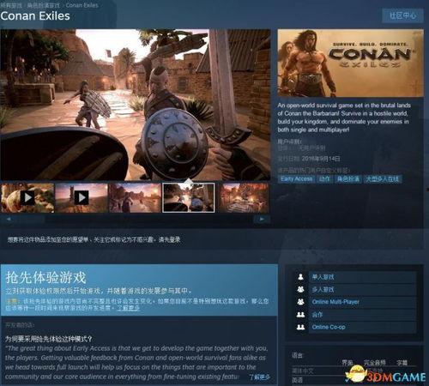Open the 大型多人在线 tag

(x=383, y=179)
